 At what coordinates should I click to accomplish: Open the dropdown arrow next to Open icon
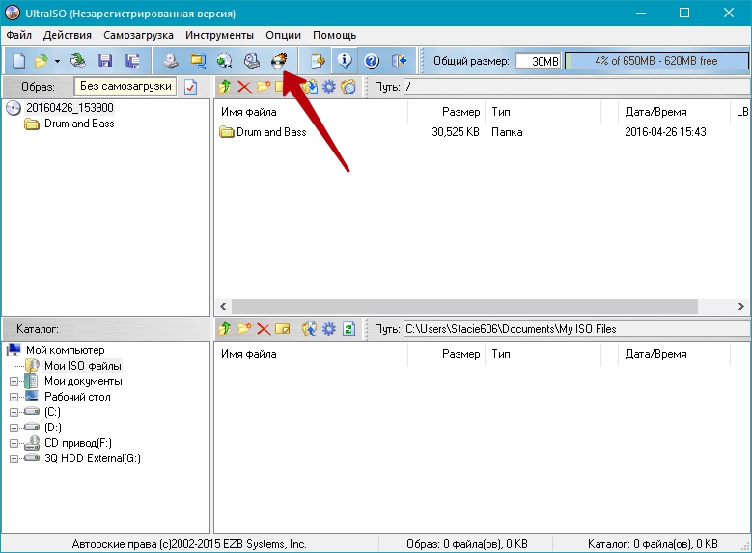(57, 61)
